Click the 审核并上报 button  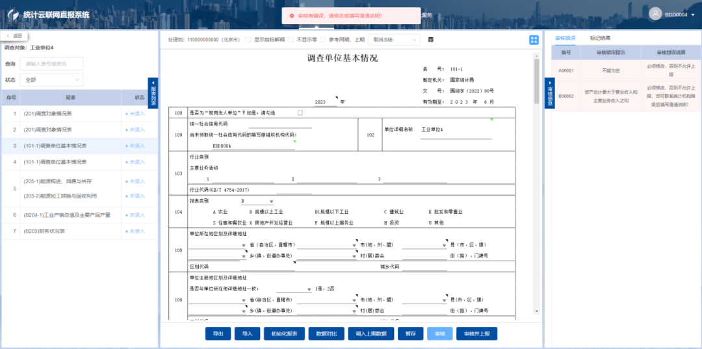[x=476, y=333]
